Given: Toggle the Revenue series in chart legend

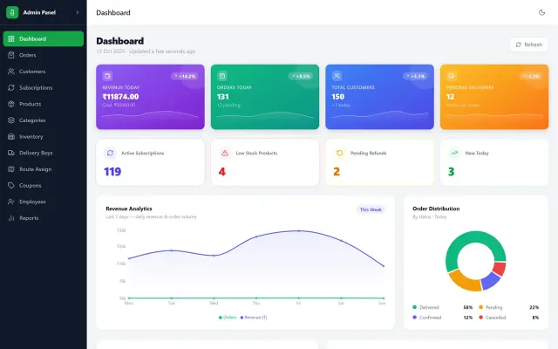Looking at the screenshot, I should pyautogui.click(x=254, y=318).
